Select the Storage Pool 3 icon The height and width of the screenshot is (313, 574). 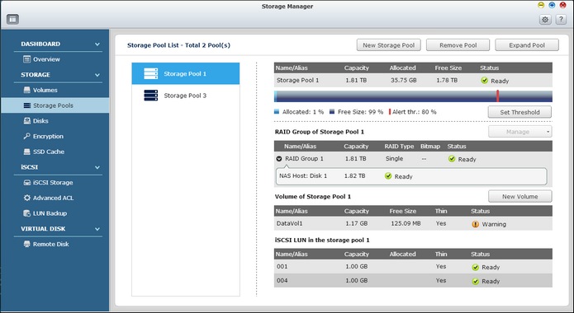click(151, 96)
